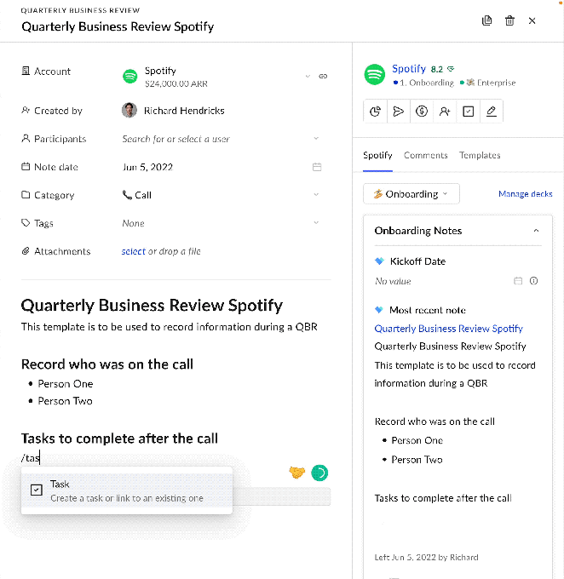Screen dimensions: 564x579
Task: Collapse the Onboarding Notes section
Action: pyautogui.click(x=536, y=231)
